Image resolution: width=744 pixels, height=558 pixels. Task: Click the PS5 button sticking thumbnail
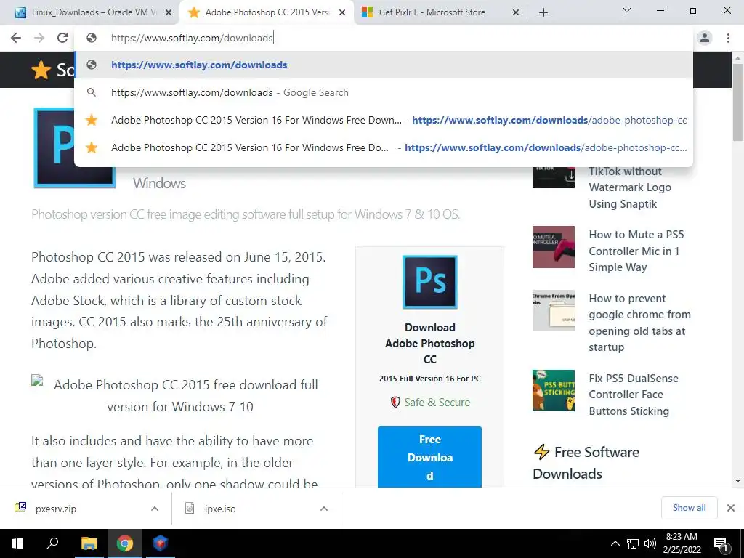[553, 390]
